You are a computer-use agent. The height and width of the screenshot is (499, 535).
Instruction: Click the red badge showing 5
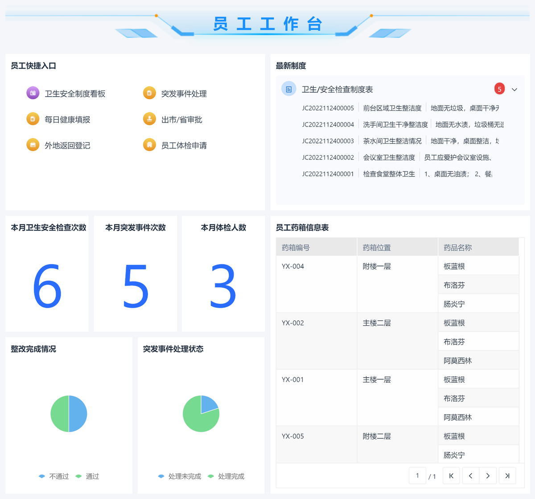(x=499, y=89)
